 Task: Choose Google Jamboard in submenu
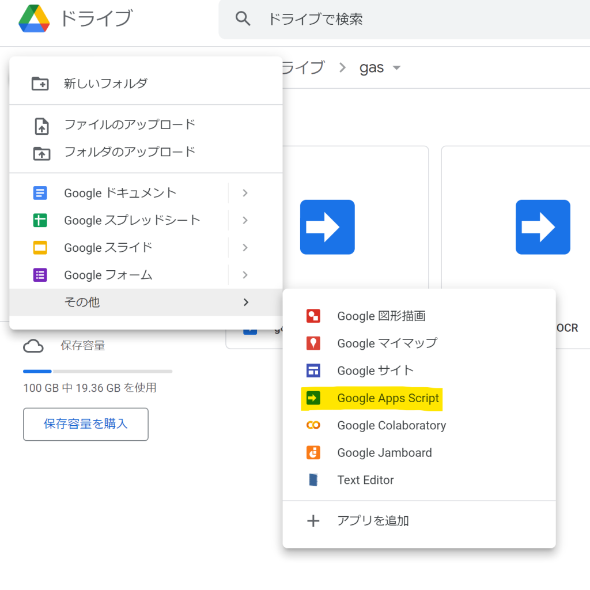tap(419, 453)
